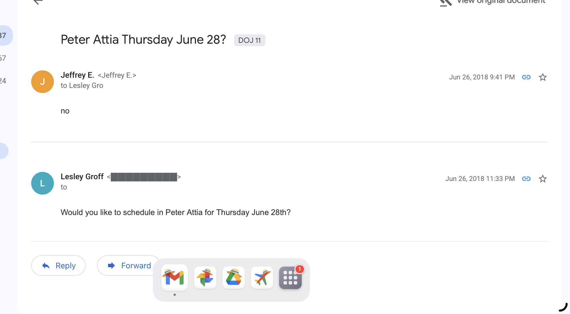This screenshot has height=314, width=570.
Task: Click the sender name Lesley Groff
Action: coord(82,177)
